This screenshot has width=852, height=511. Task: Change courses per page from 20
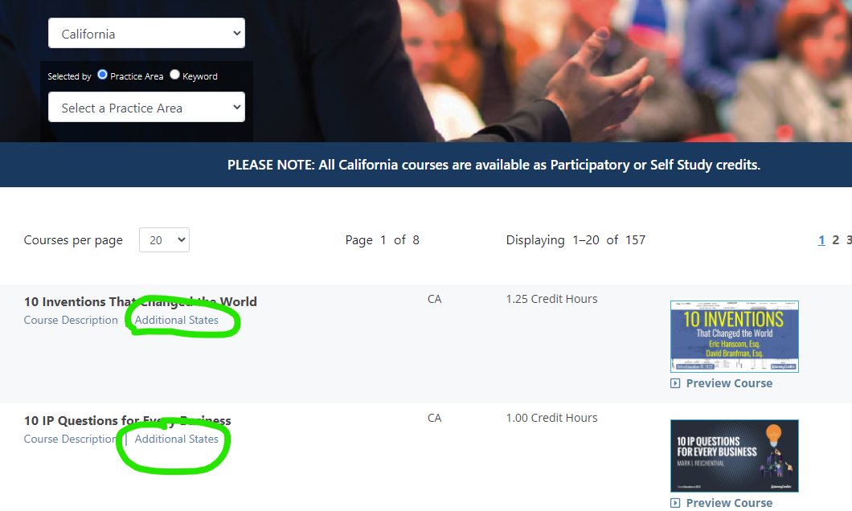click(x=164, y=239)
